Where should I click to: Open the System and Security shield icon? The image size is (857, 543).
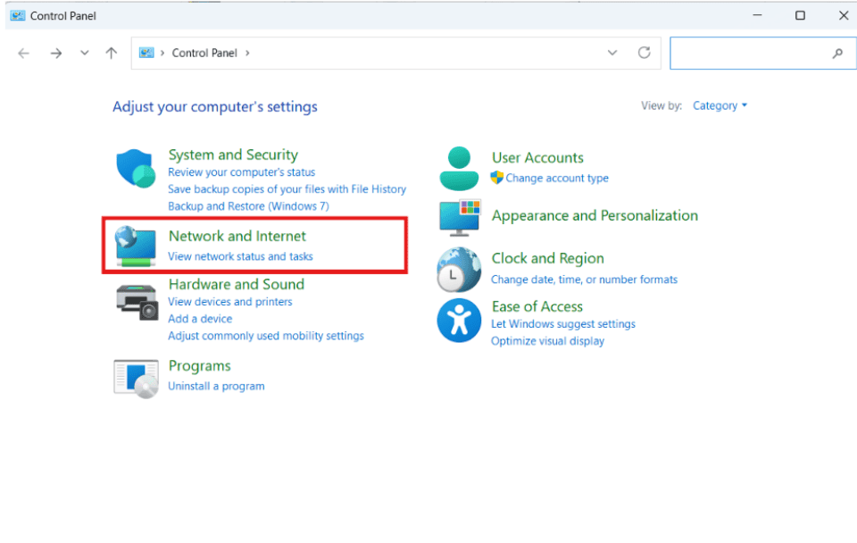(135, 169)
